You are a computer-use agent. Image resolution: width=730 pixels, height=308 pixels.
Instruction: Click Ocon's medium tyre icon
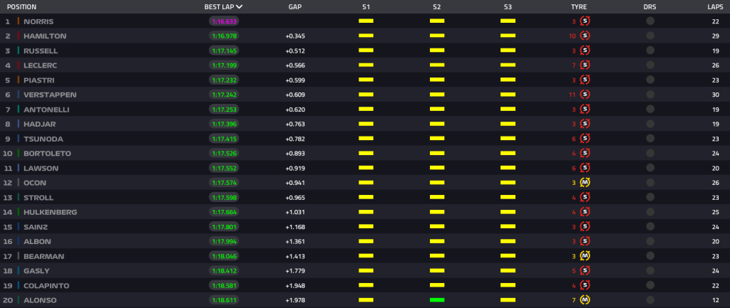tap(585, 183)
